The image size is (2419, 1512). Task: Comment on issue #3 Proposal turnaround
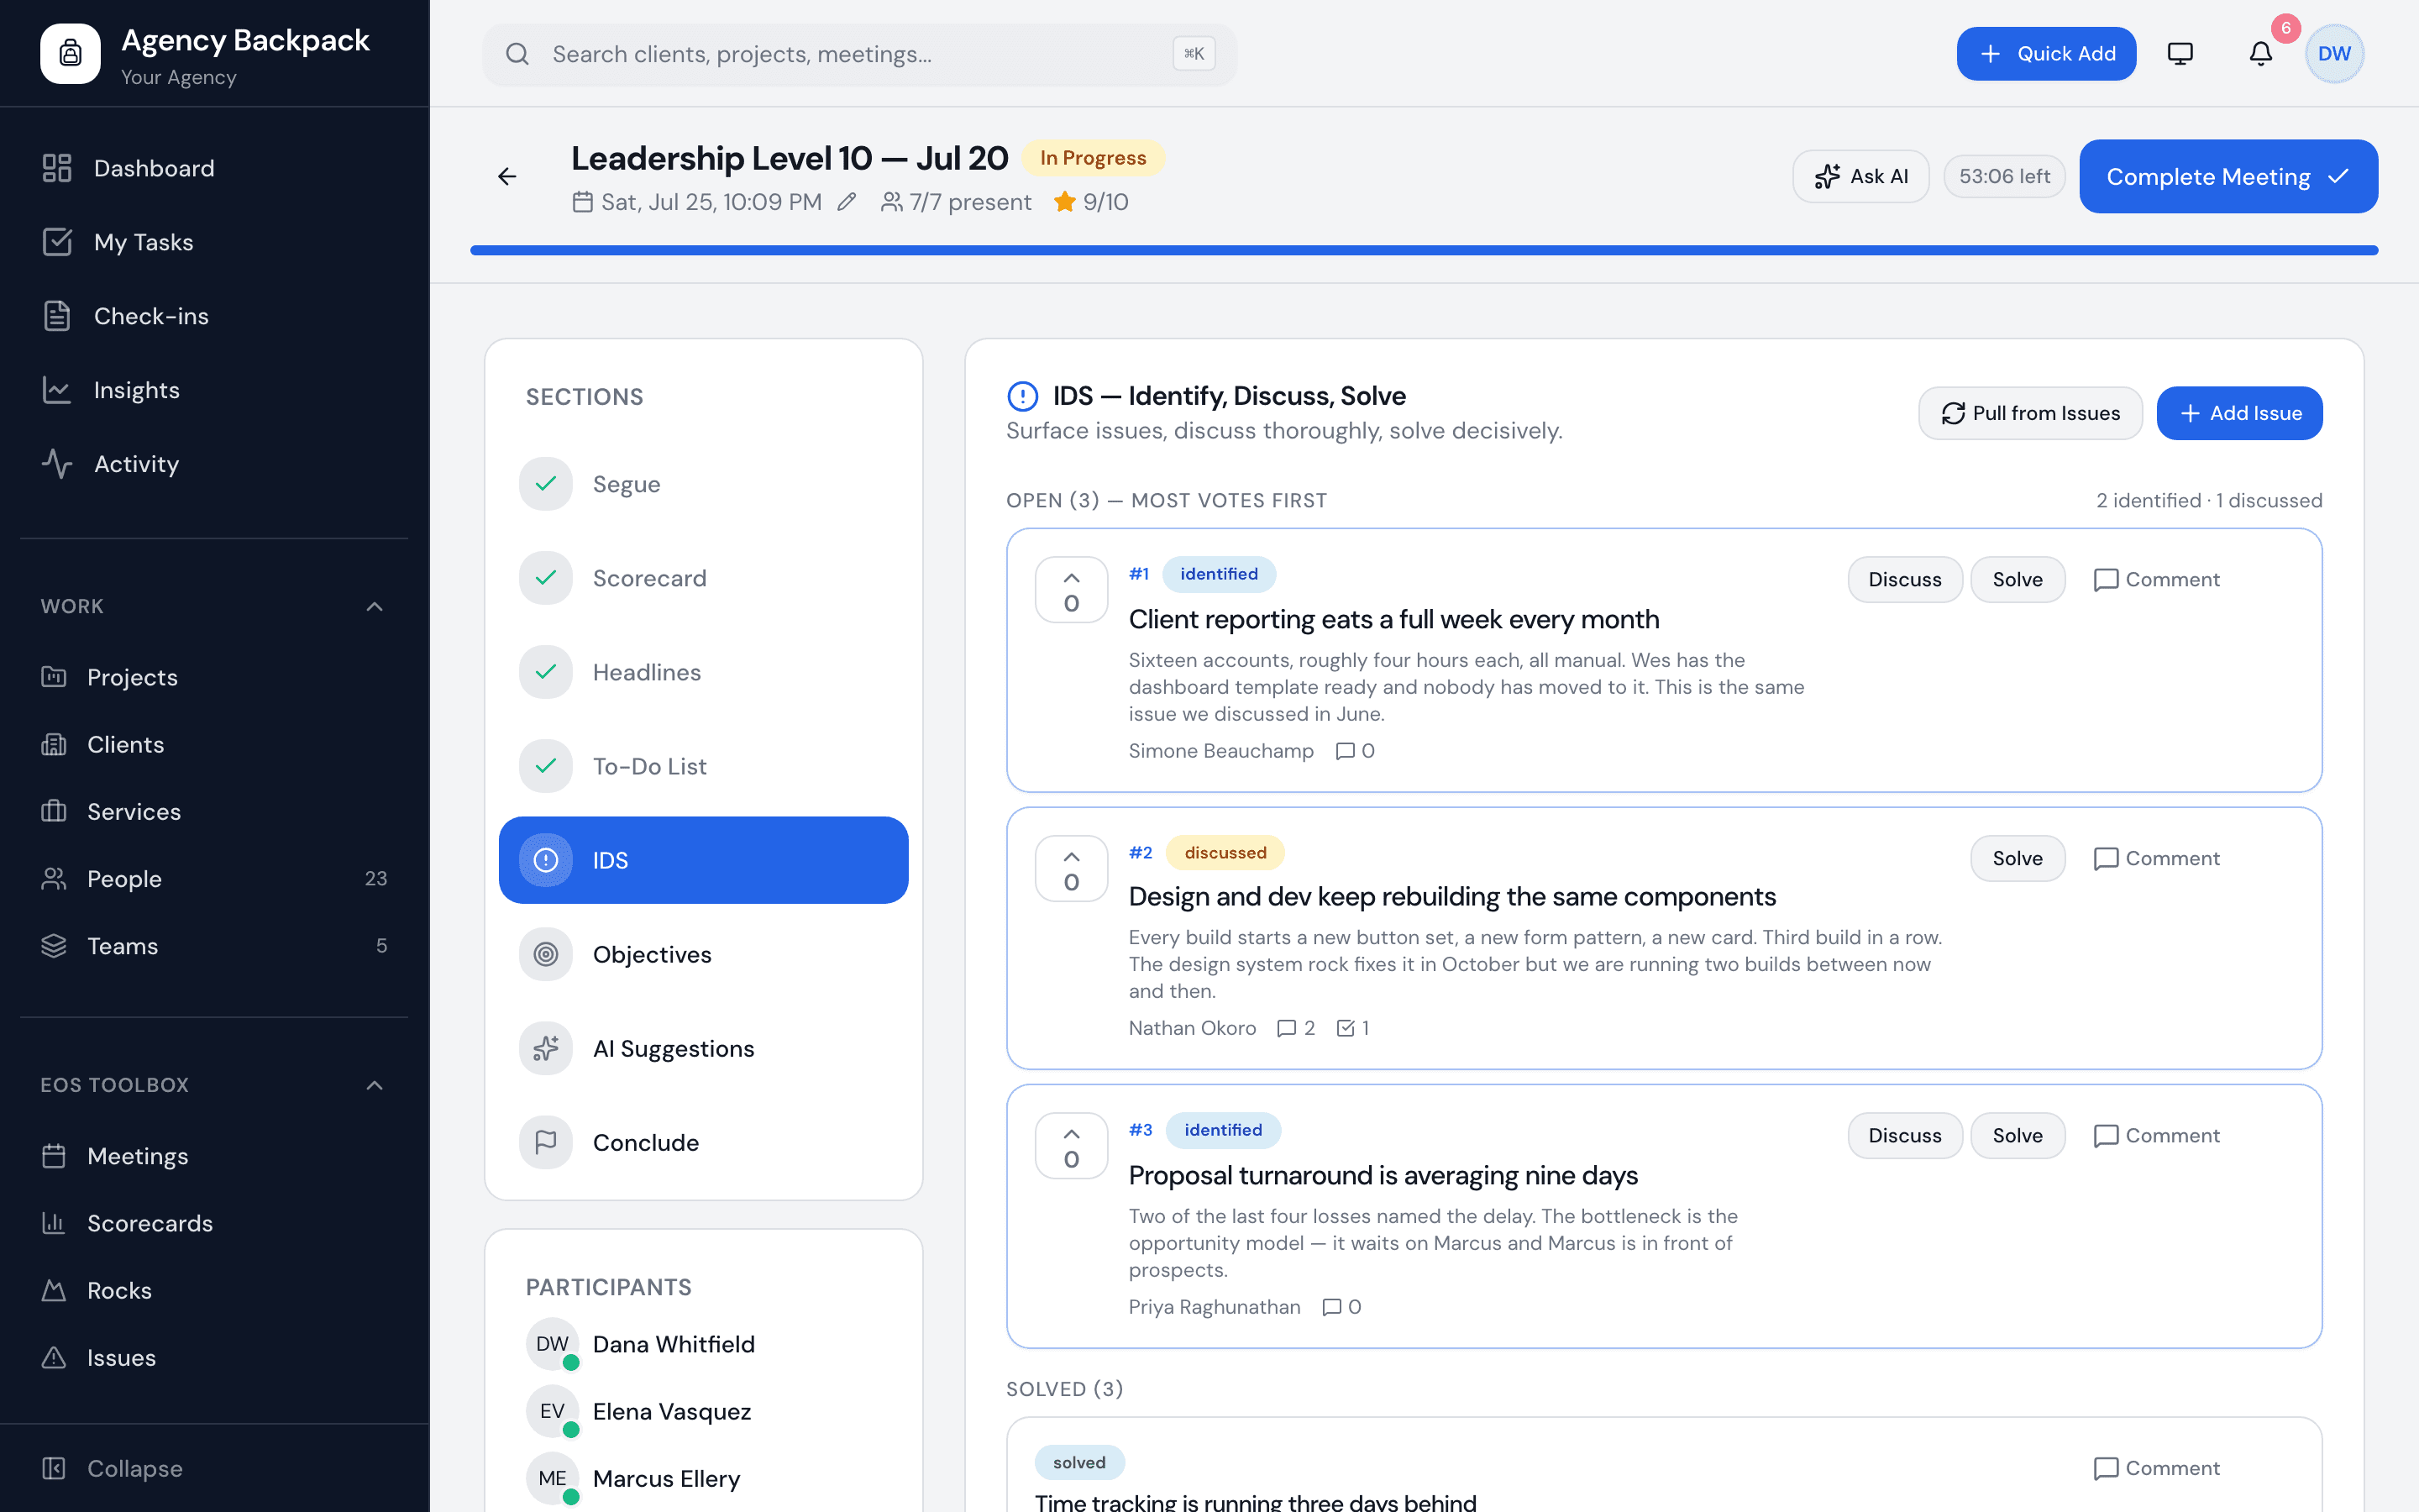(2156, 1136)
